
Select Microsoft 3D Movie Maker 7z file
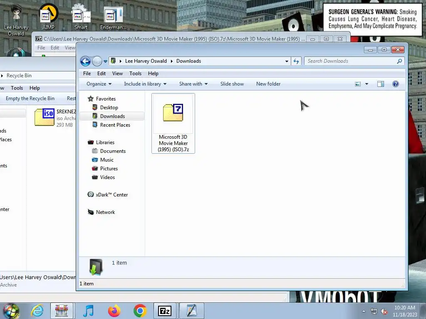(173, 123)
